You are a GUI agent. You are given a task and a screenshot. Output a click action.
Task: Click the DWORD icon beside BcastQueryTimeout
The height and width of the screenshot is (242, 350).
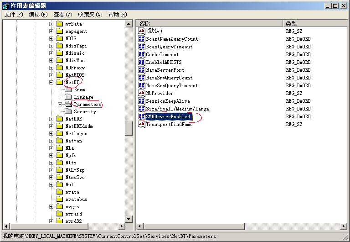pyautogui.click(x=142, y=47)
